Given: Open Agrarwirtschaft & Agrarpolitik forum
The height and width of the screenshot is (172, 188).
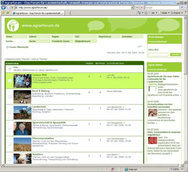Looking at the screenshot, I should coord(49,123).
